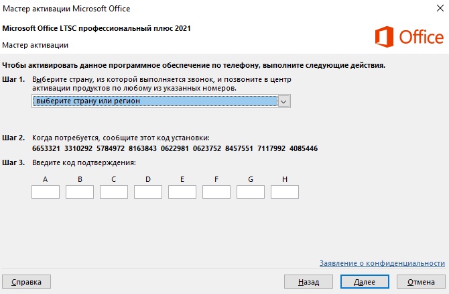Click confirmation code field A

tap(46, 192)
